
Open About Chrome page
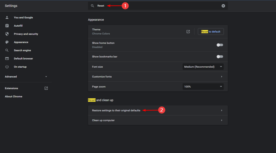(13, 96)
